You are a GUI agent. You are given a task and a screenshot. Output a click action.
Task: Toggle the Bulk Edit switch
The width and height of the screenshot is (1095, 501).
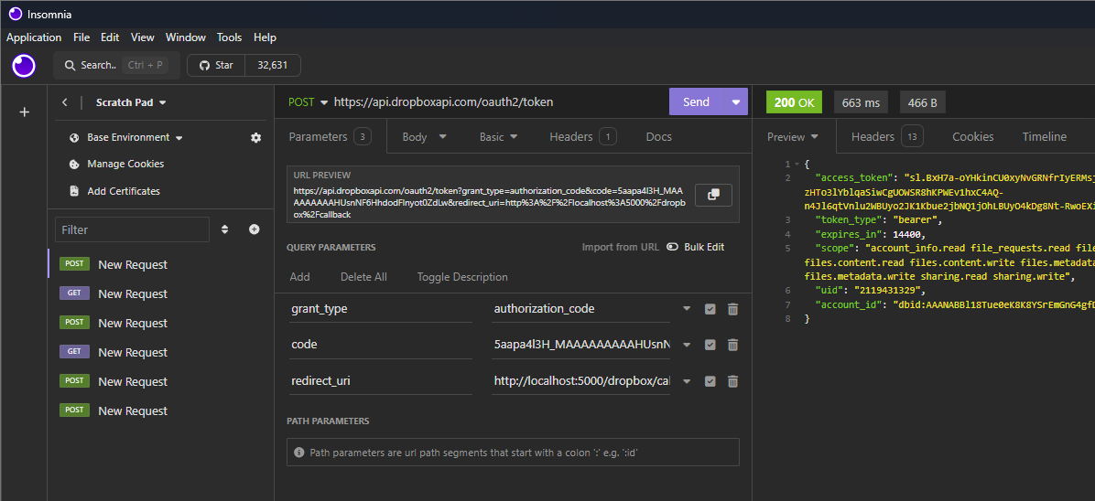[x=672, y=247]
